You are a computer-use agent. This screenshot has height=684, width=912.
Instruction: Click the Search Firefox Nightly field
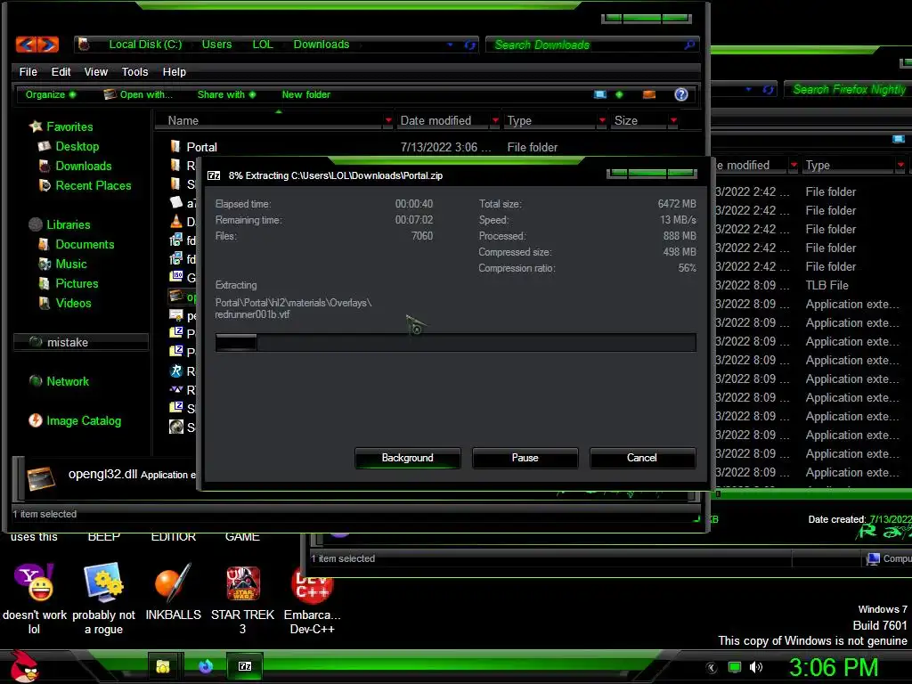click(x=849, y=90)
